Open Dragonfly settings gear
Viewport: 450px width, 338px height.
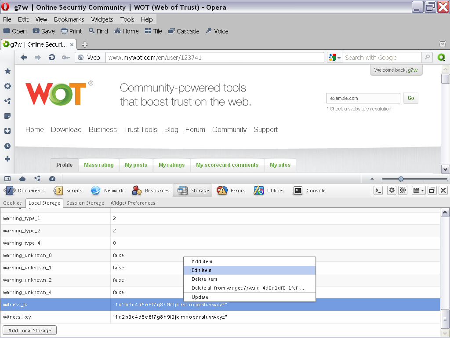(392, 190)
